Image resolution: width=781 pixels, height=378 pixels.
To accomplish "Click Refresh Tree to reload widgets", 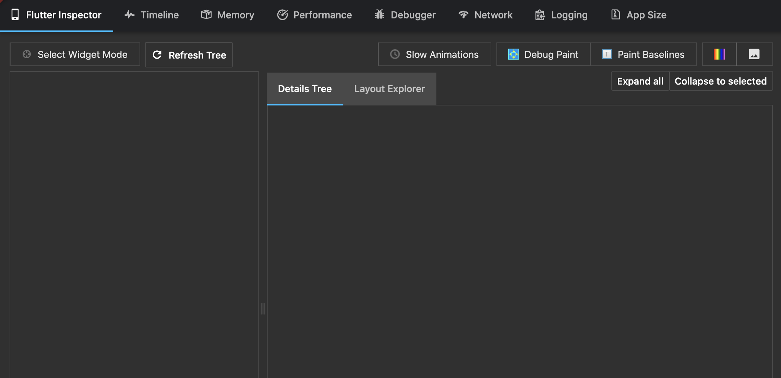I will tap(189, 54).
